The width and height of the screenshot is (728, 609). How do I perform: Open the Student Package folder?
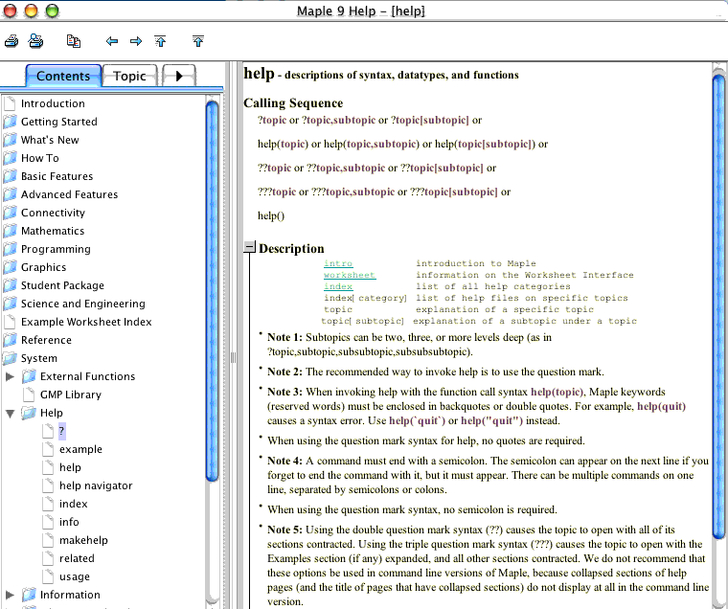click(62, 285)
